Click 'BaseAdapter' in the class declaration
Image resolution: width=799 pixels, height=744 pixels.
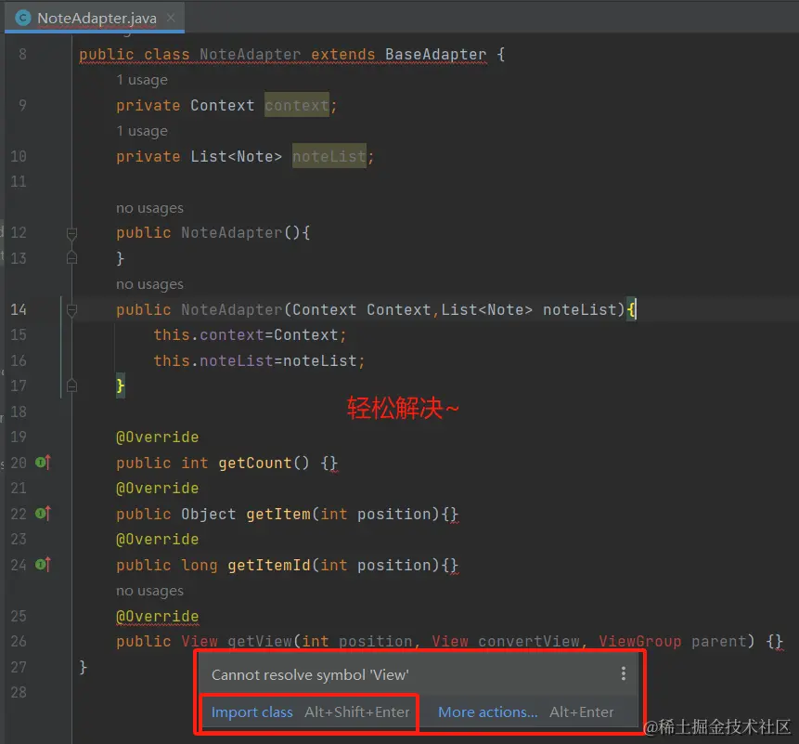(435, 55)
